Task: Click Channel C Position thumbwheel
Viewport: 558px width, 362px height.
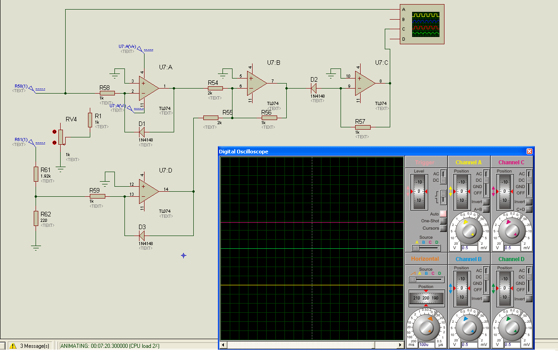Action: pos(505,192)
